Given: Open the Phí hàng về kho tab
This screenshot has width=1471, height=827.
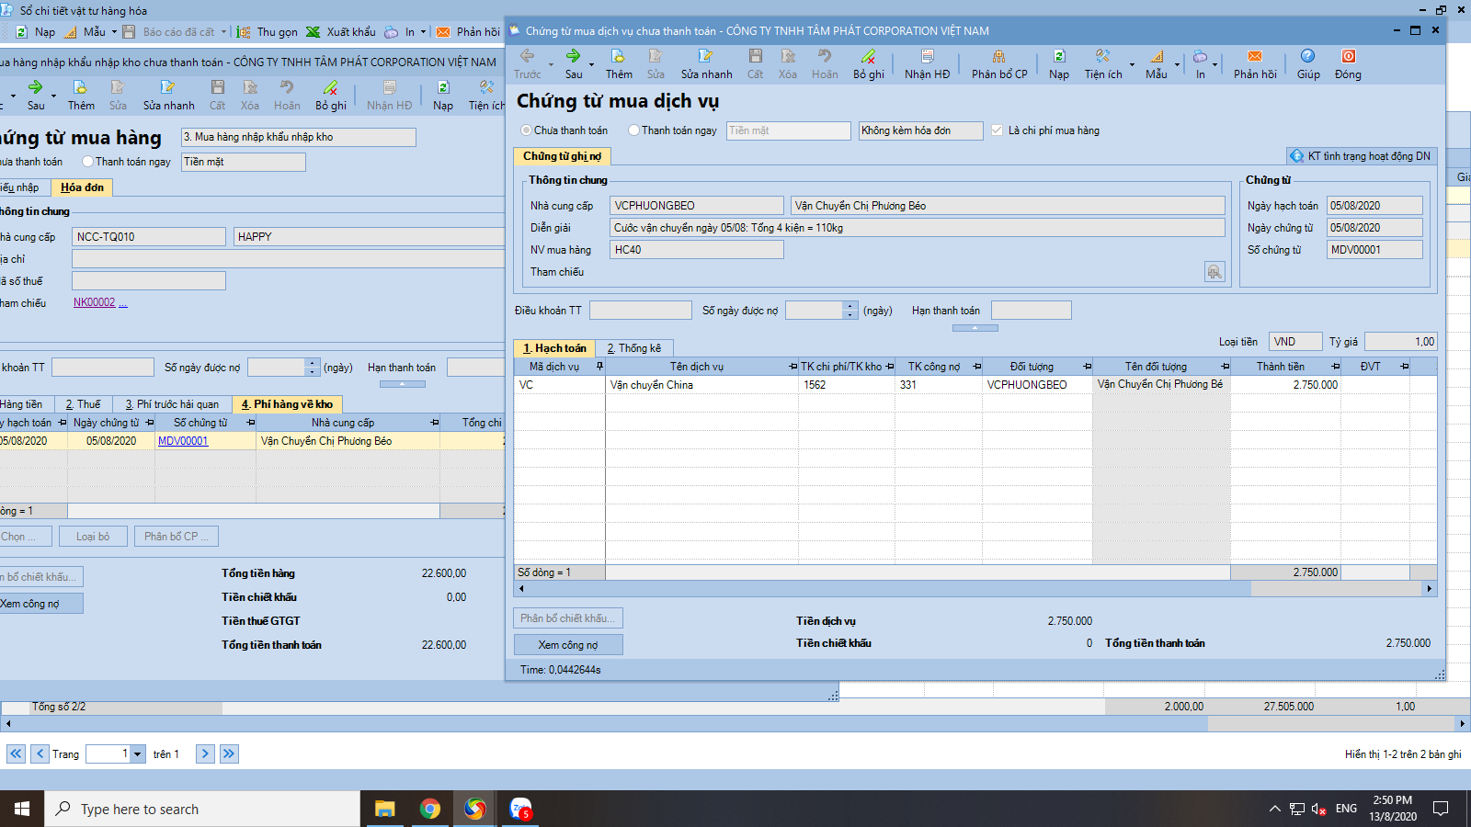Looking at the screenshot, I should click(x=287, y=404).
